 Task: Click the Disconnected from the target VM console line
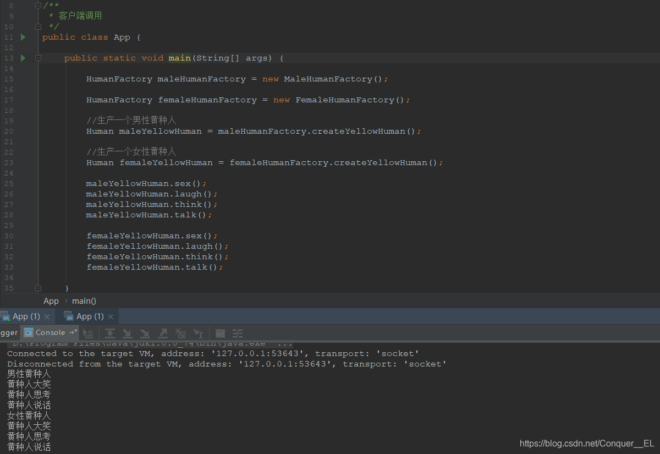click(227, 364)
